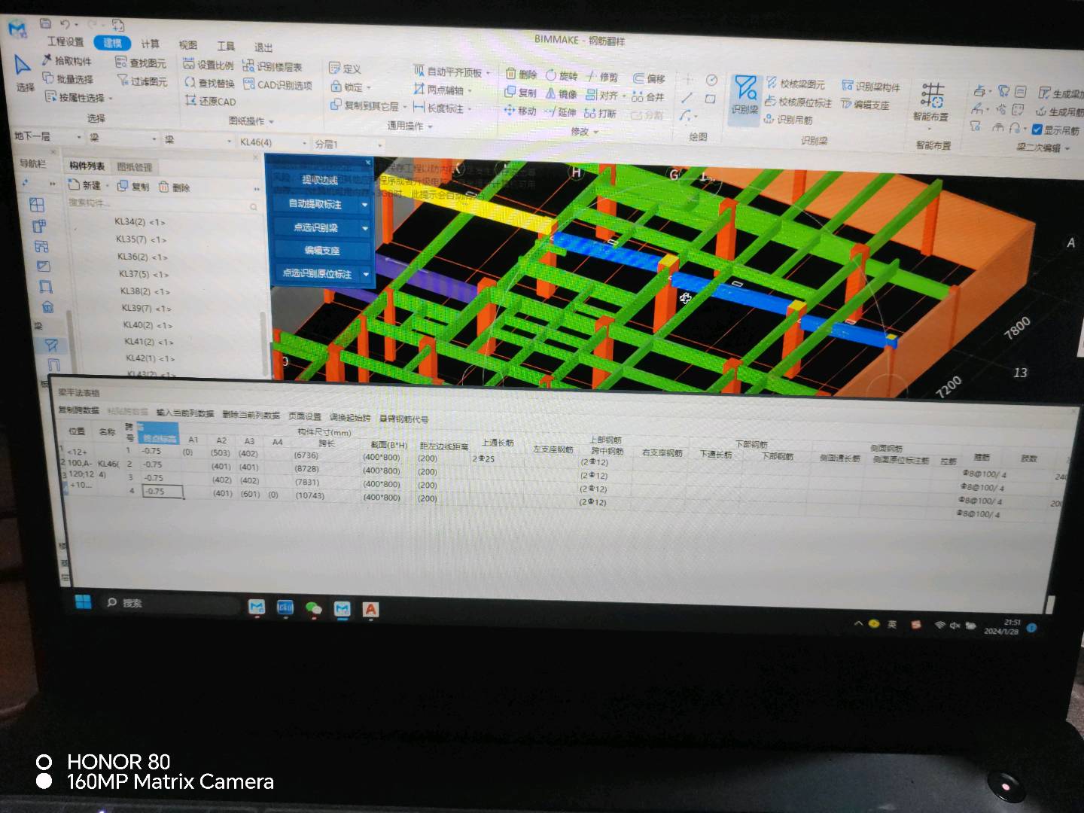
Task: Click 页面设置 in the table toolbar
Action: click(x=305, y=416)
